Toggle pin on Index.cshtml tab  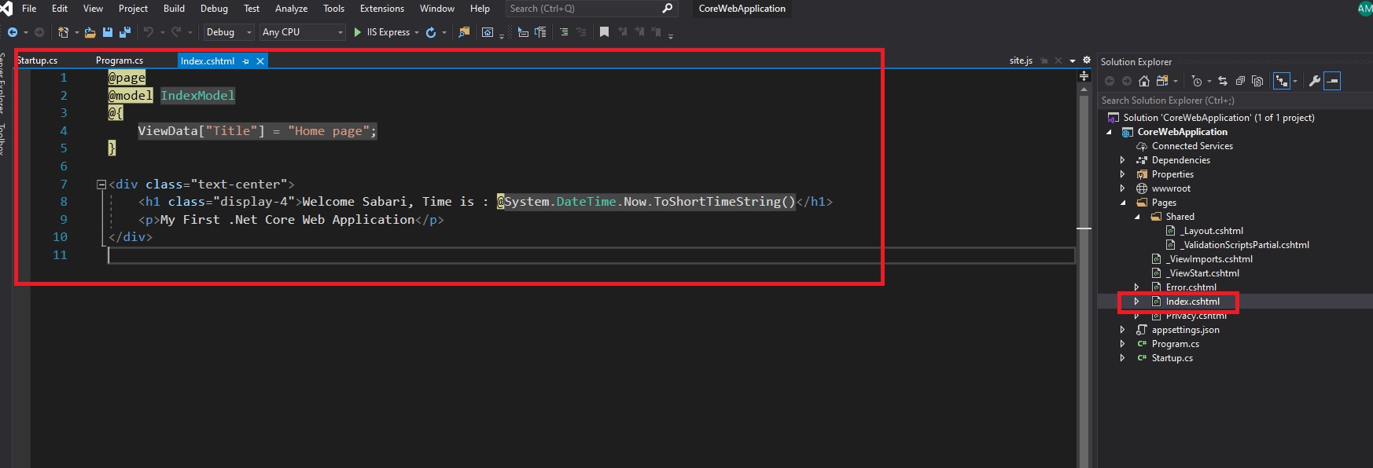coord(246,61)
